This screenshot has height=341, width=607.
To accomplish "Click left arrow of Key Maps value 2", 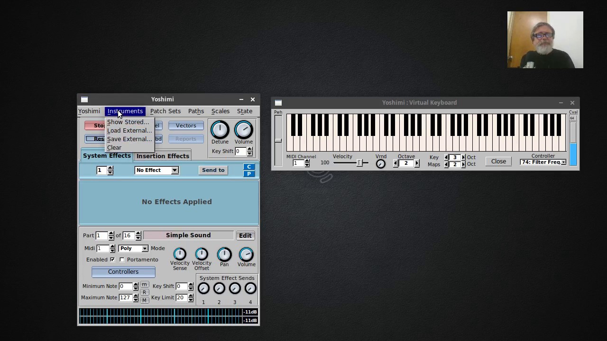I will click(446, 164).
